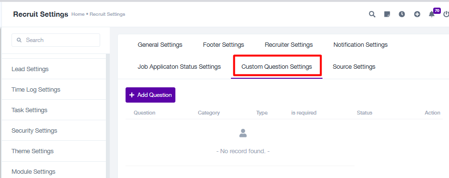Click the sidebar vertical scrollbar
Viewport: 449px width, 178px height.
point(108,115)
